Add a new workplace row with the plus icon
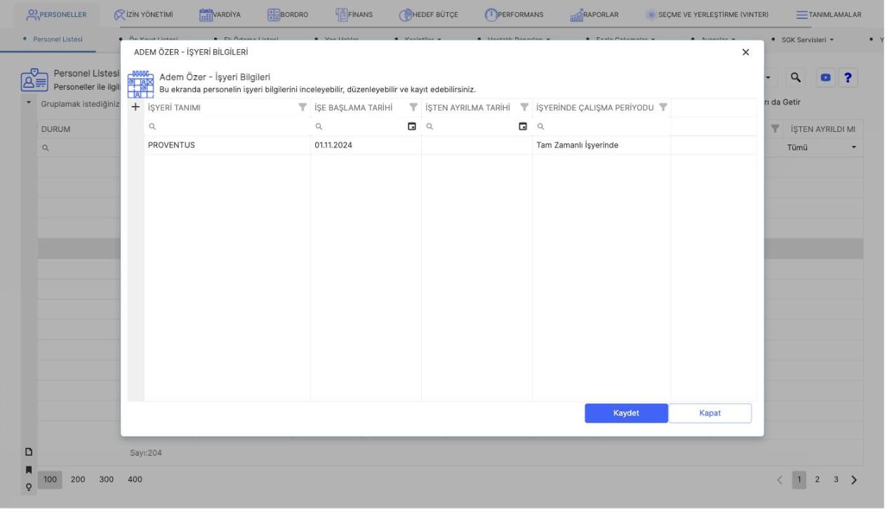 tap(135, 107)
